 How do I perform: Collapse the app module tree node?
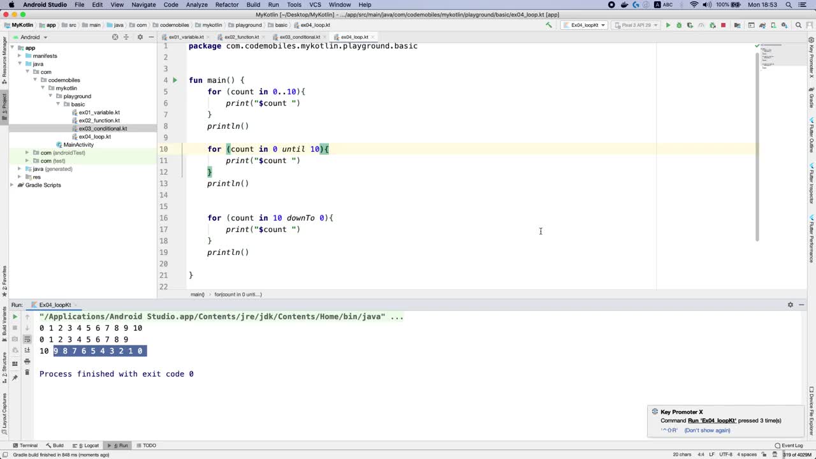12,48
